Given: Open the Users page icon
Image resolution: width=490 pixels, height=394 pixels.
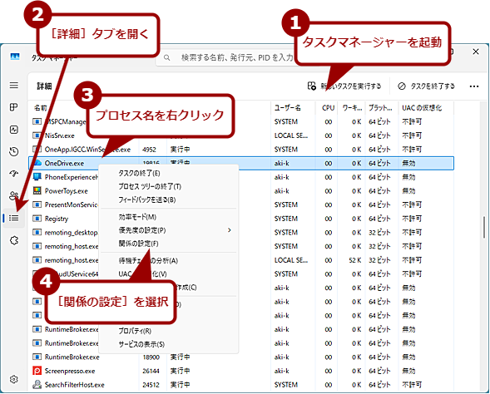Looking at the screenshot, I should coord(14,195).
